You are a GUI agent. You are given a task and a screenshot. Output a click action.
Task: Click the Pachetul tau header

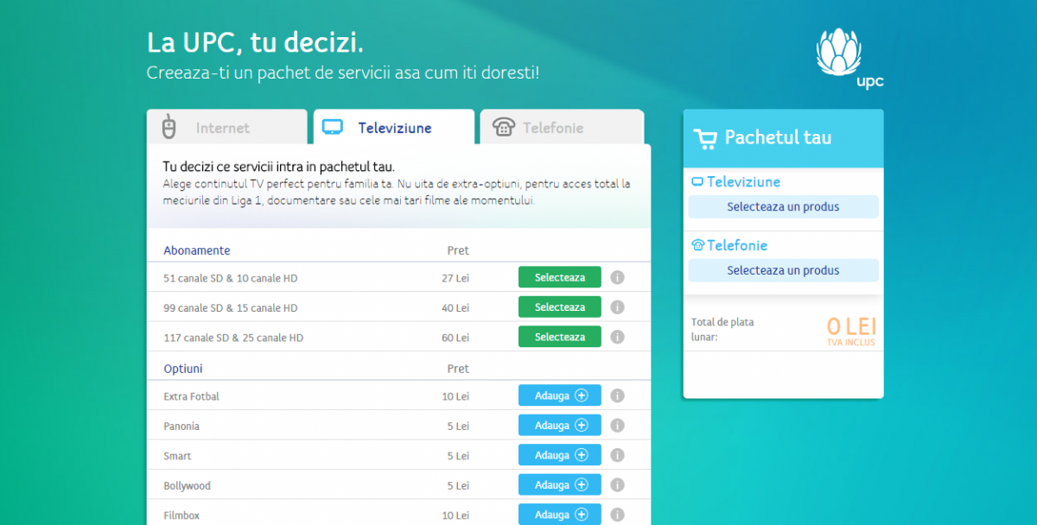[783, 138]
